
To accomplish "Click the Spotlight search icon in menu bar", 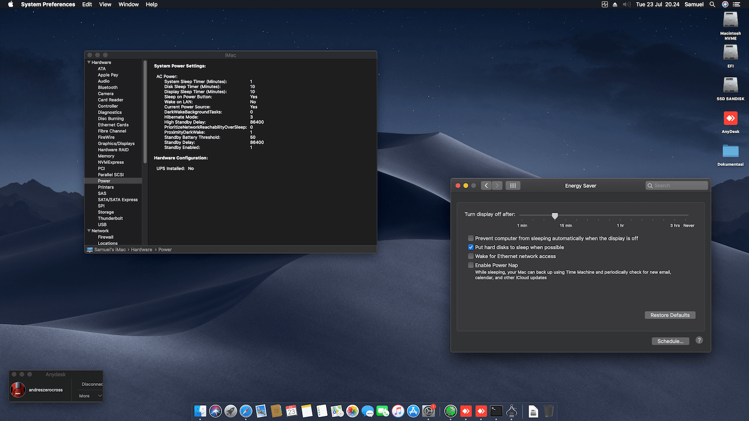I will click(712, 4).
